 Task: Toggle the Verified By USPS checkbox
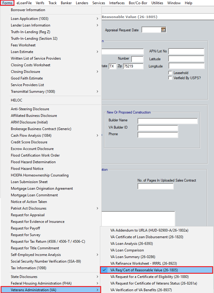coord(170,78)
